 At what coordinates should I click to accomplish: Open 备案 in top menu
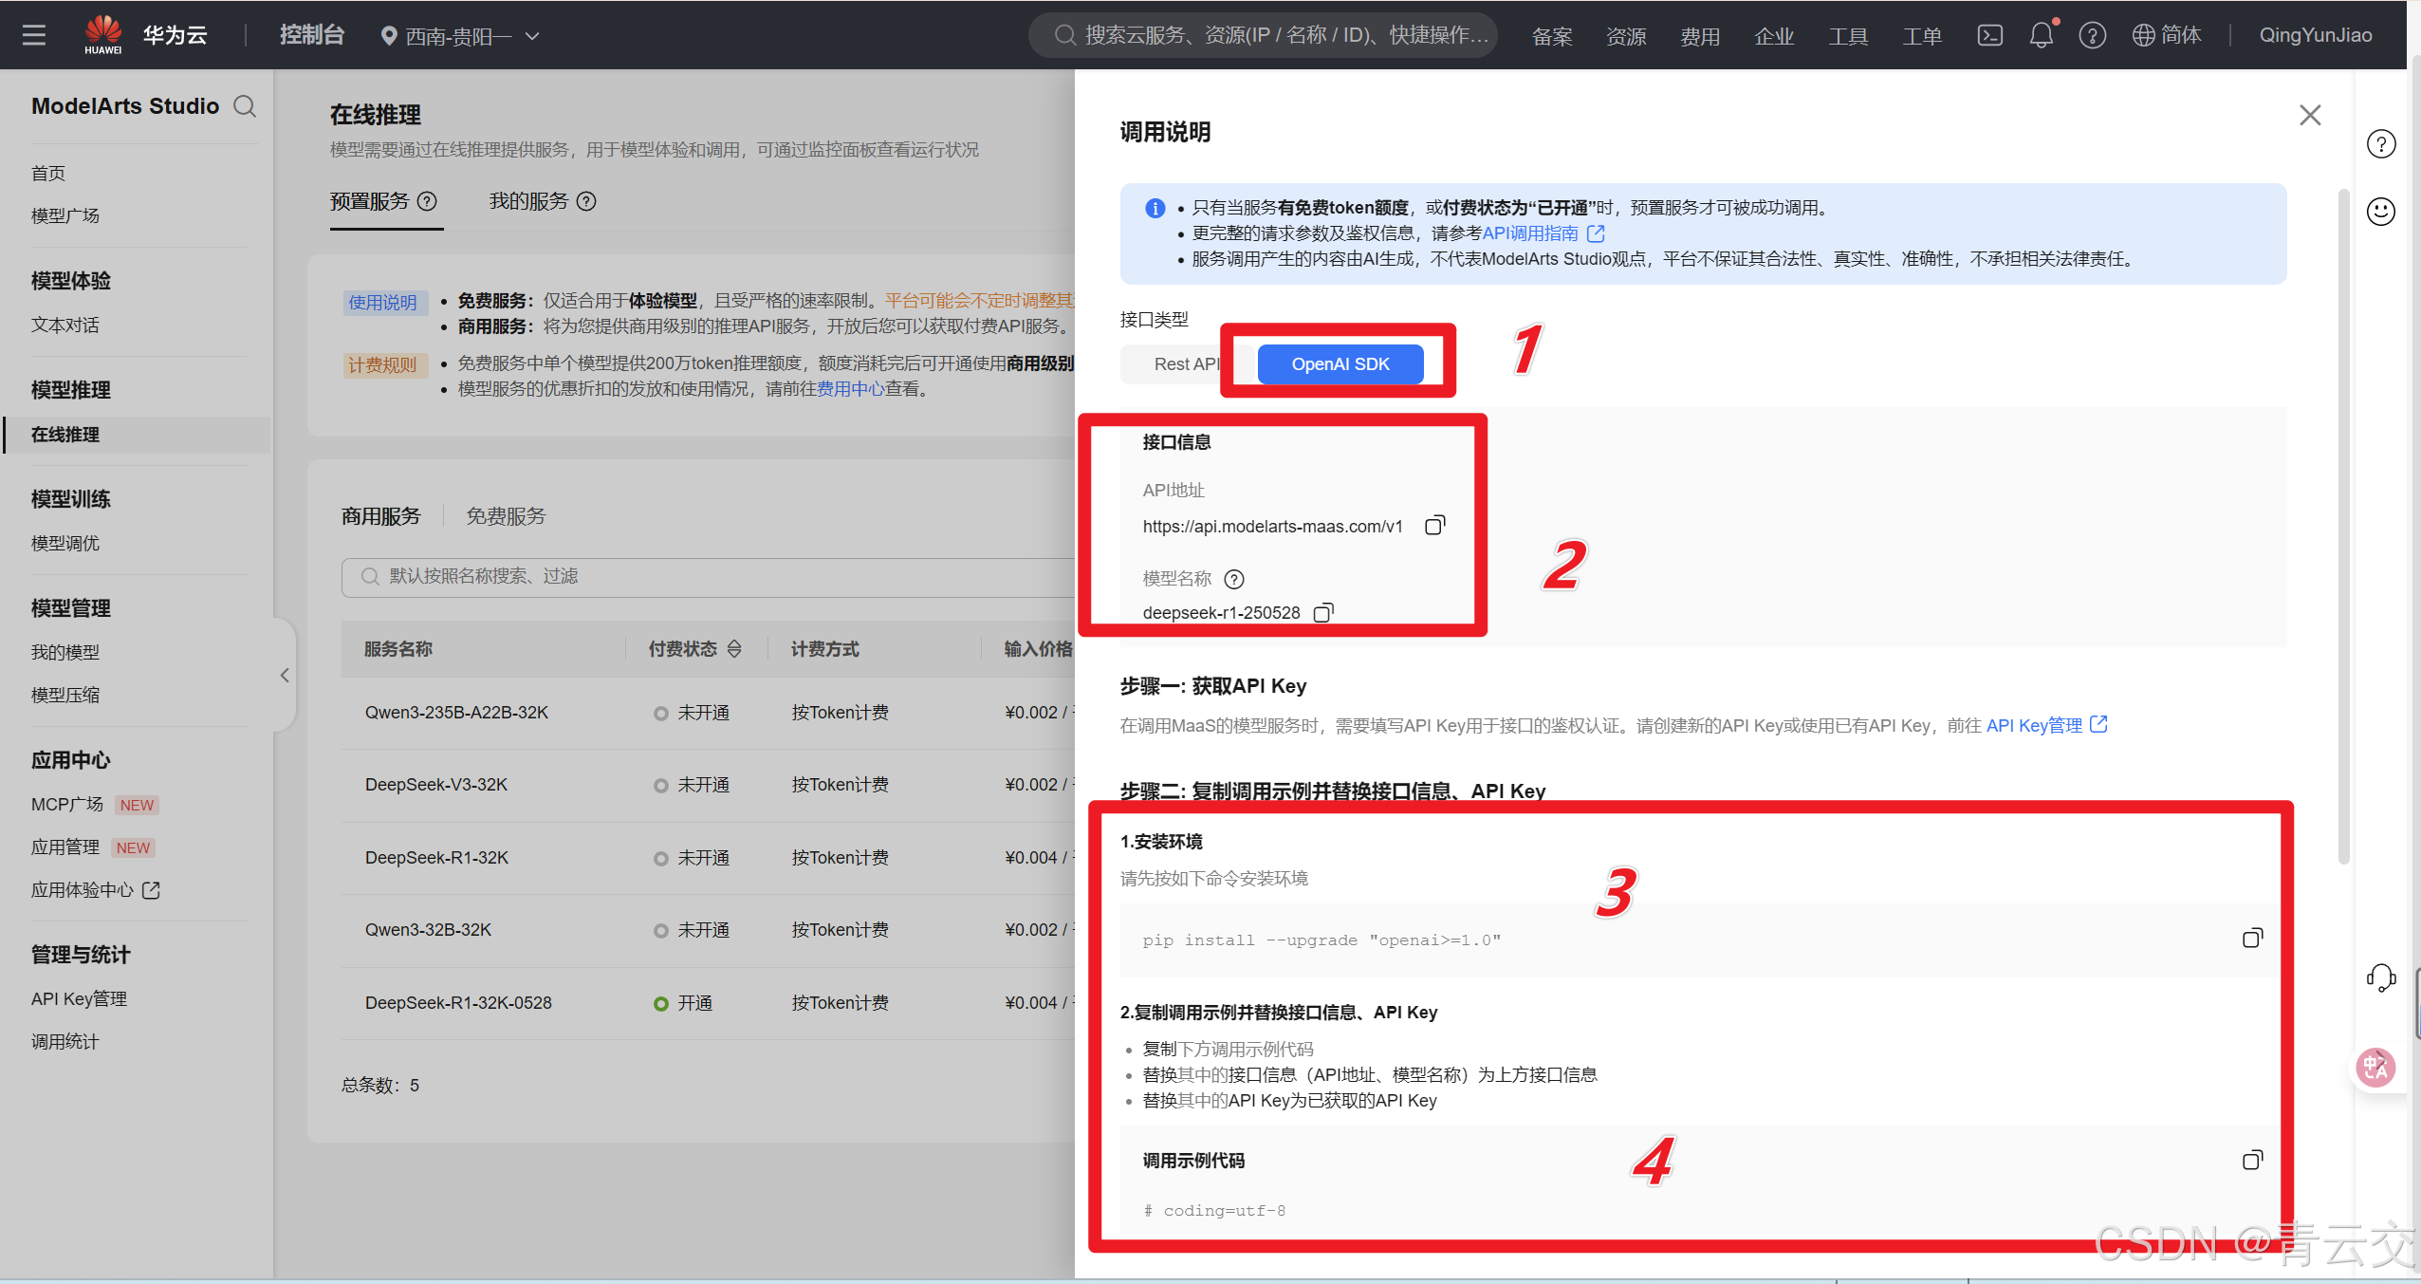tap(1552, 36)
